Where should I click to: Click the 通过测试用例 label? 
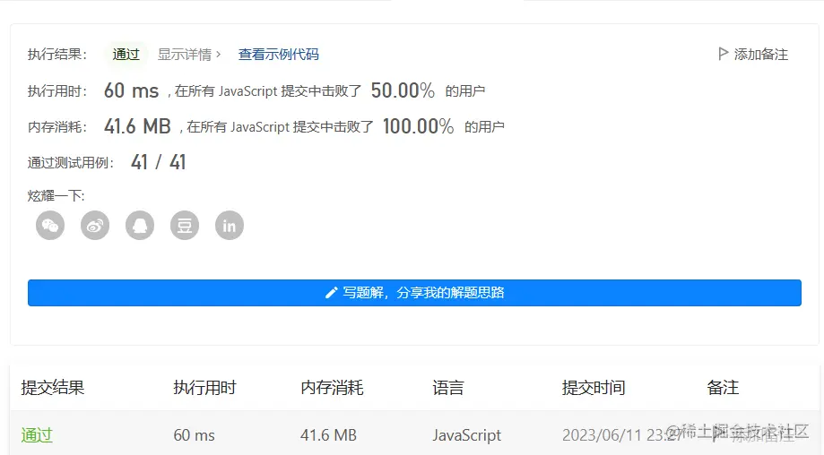tap(71, 163)
